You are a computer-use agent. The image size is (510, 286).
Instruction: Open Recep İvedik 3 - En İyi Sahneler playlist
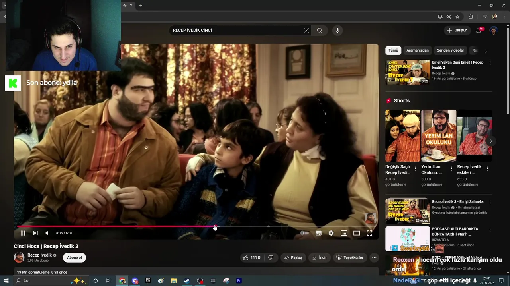point(408,211)
